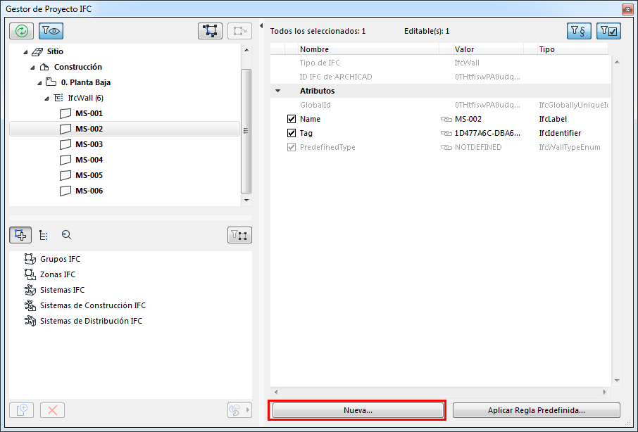
Task: Uncheck the Name attribute checkbox
Action: point(292,119)
